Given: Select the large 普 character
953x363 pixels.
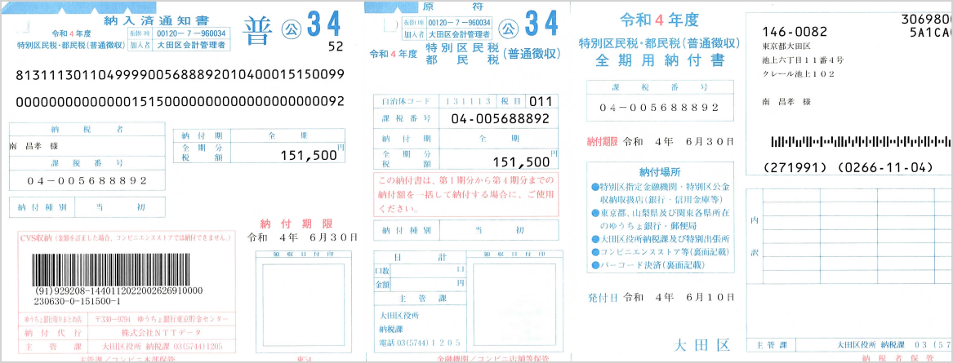Looking at the screenshot, I should click(257, 32).
